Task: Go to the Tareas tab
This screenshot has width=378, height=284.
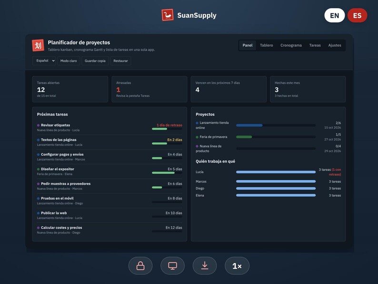Action: 315,45
